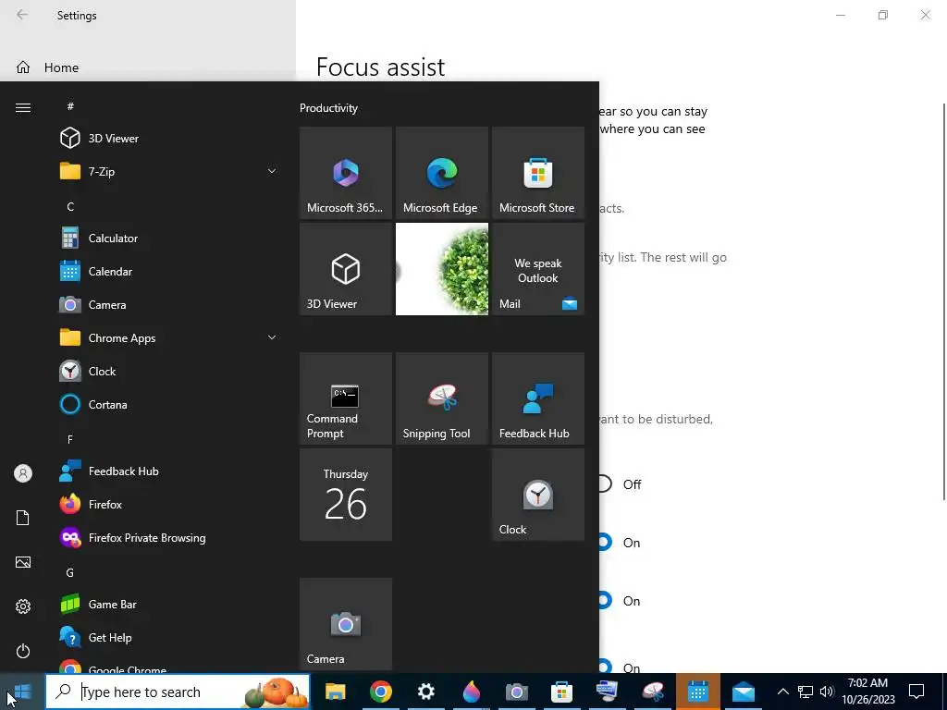
Task: Click the taskbar clock showing 7:02 AM
Action: 867,692
